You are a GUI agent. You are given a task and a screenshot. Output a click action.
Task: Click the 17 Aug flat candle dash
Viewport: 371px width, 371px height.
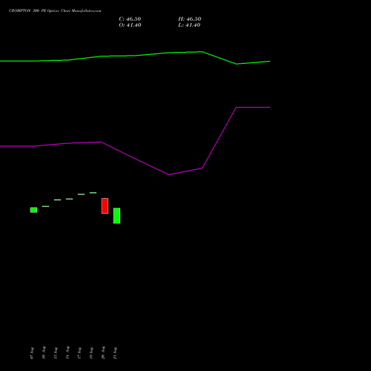(x=81, y=194)
